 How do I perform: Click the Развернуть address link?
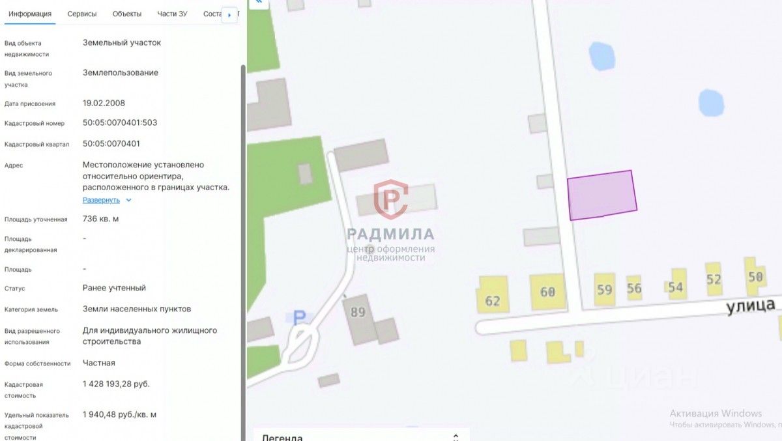[101, 200]
